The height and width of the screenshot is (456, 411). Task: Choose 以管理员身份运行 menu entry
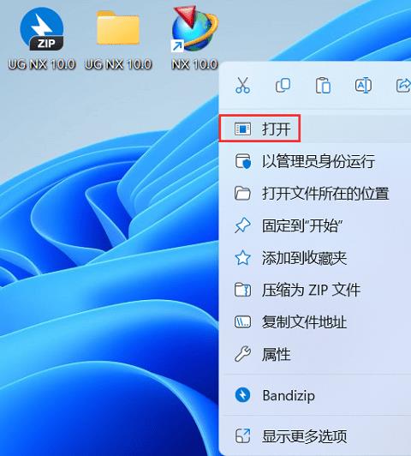coord(315,161)
